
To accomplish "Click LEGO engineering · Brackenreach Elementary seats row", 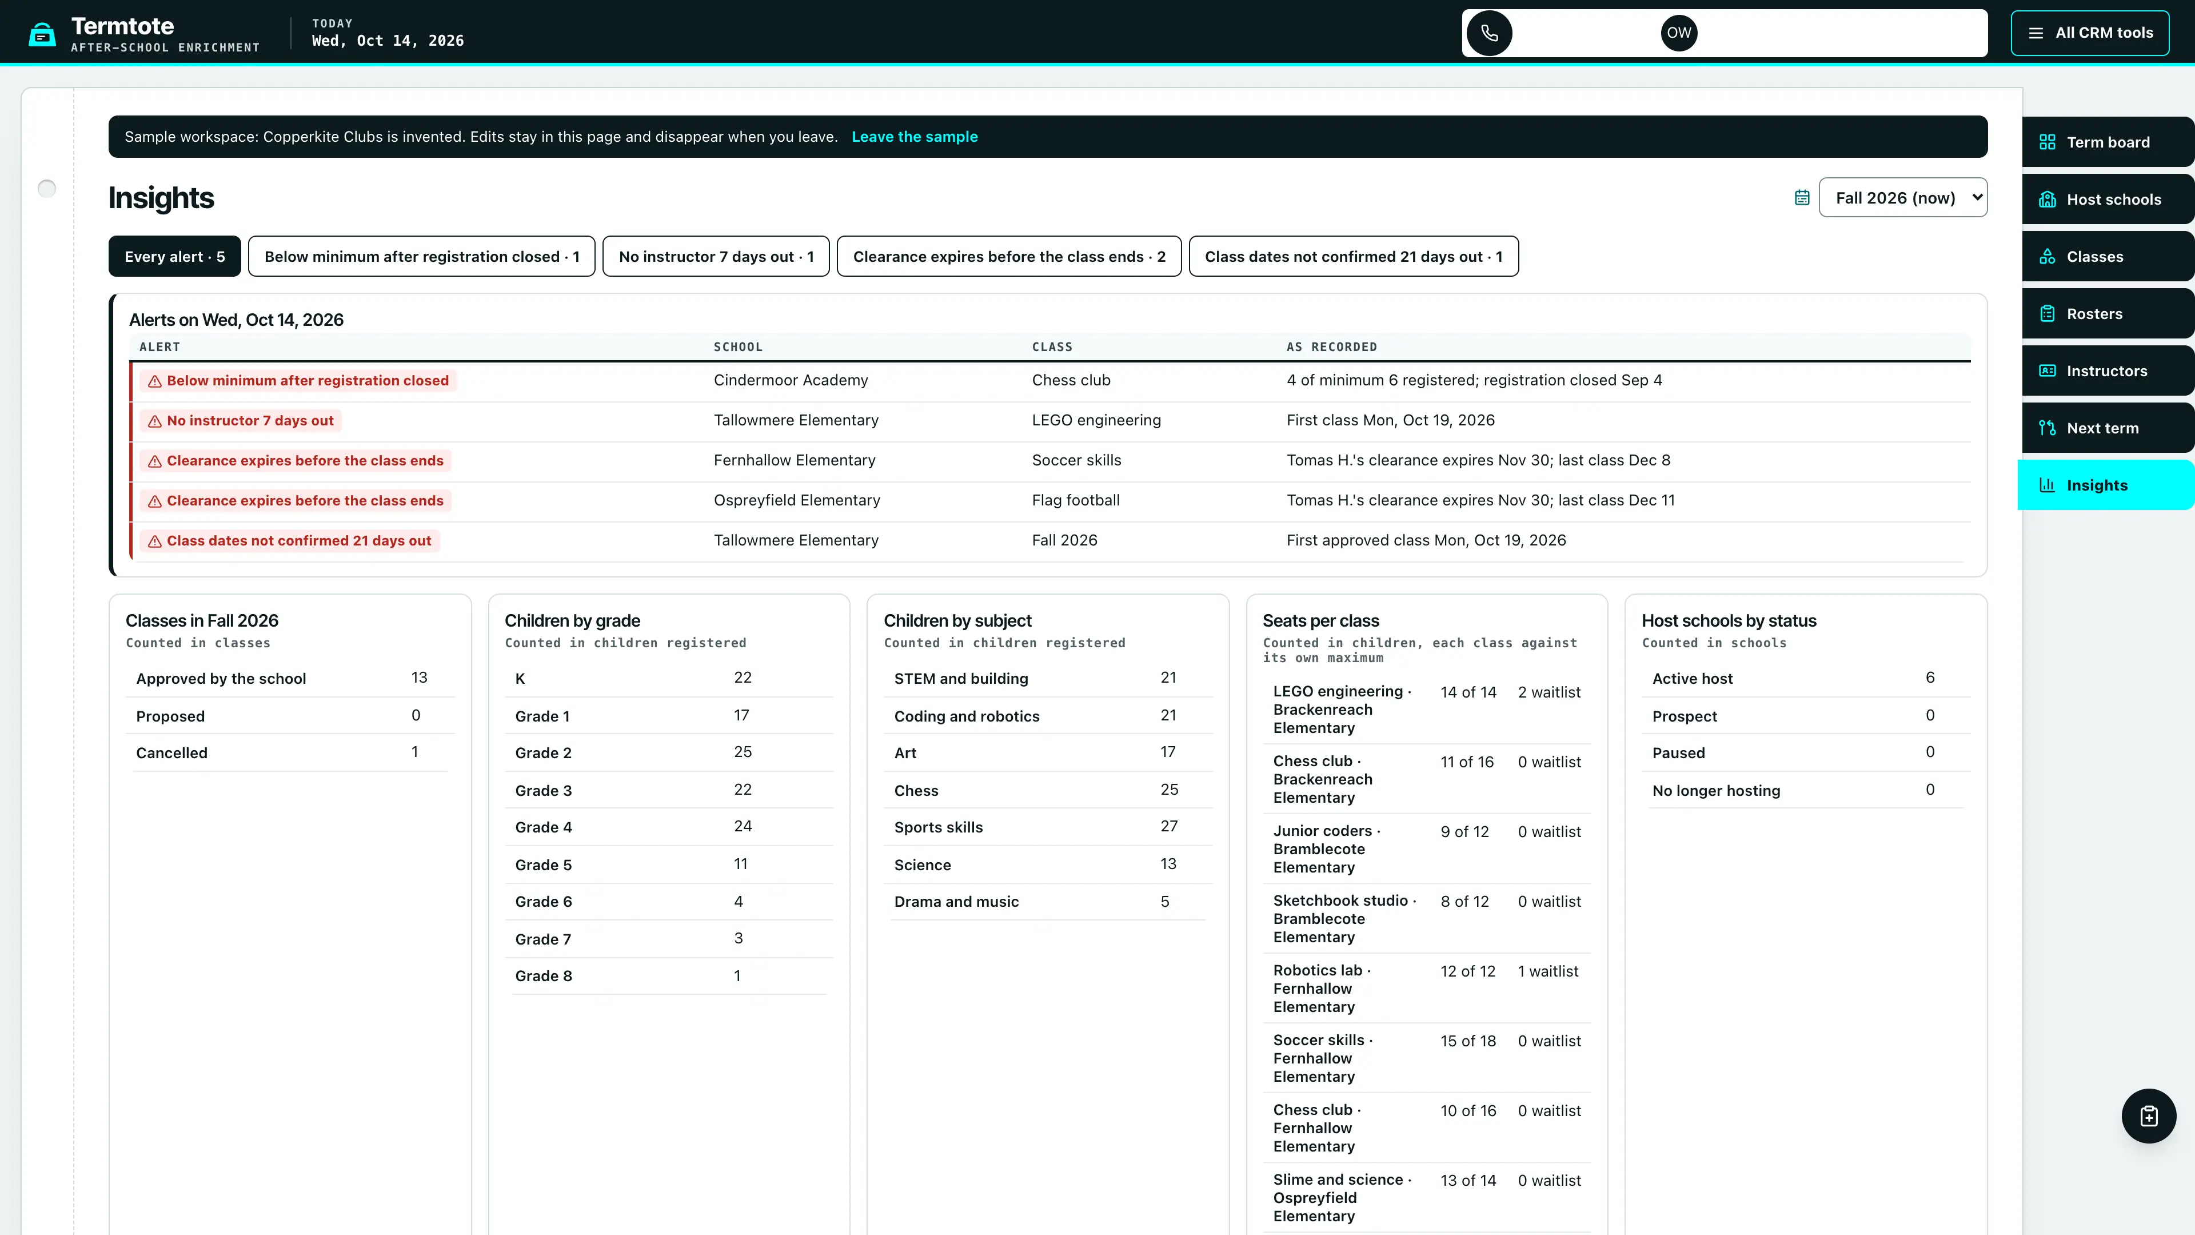I will 1426,709.
